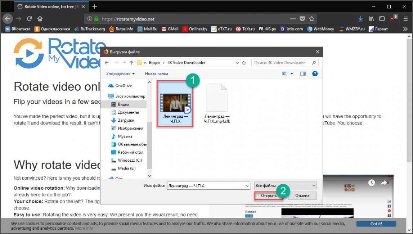Click the Firefox reload page icon
Viewport: 413px width, 234px height.
pos(30,19)
